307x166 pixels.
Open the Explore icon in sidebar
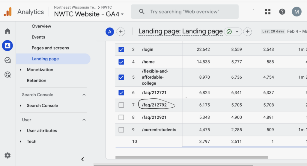(x=7, y=60)
